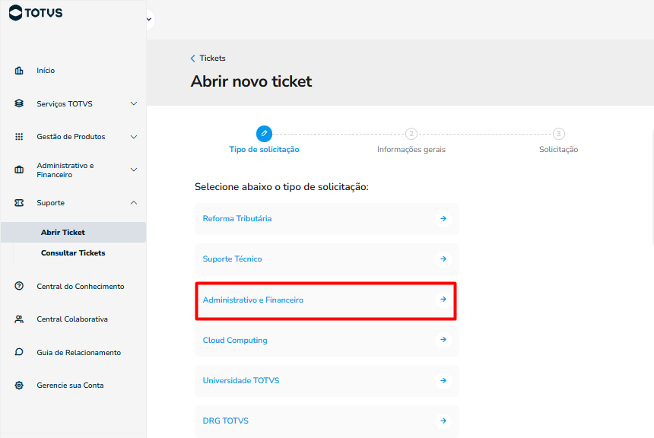The height and width of the screenshot is (438, 654).
Task: Click the Gerencie sua Conta gear icon
Action: pos(19,386)
